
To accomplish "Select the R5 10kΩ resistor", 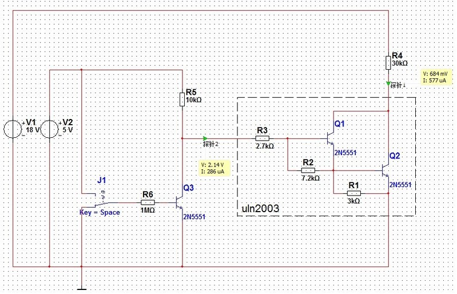I will coord(182,100).
